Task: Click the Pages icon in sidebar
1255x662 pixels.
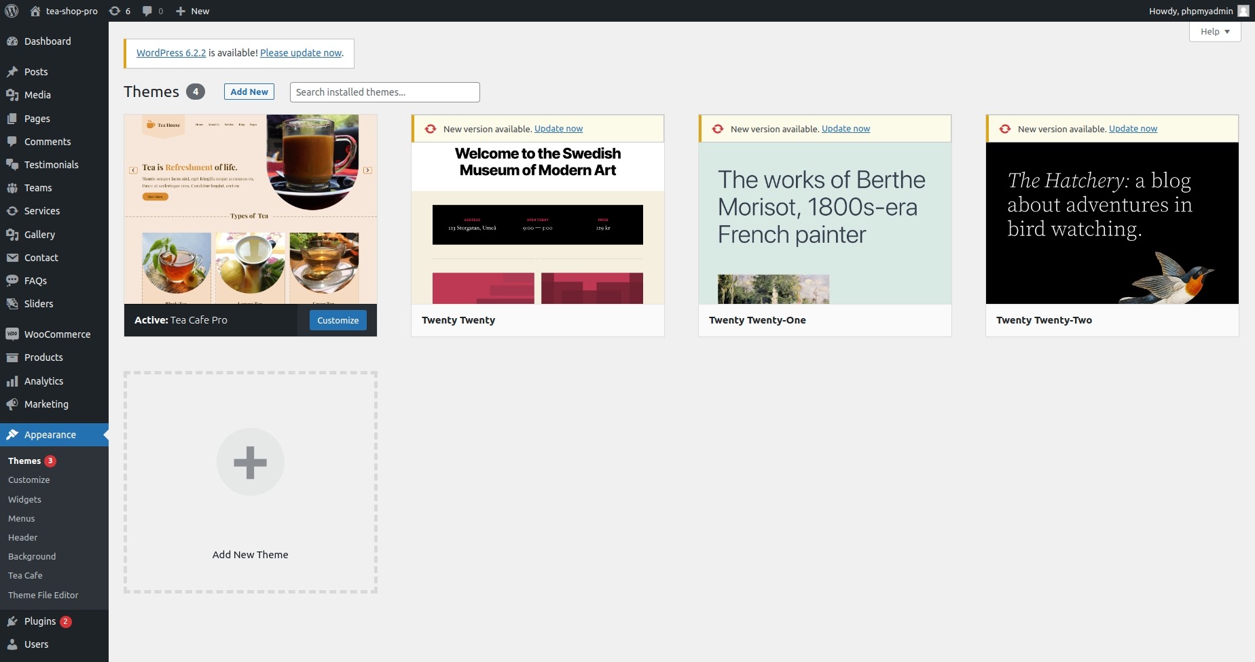Action: pyautogui.click(x=12, y=119)
